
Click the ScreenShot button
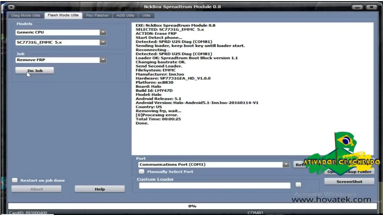tap(349, 181)
